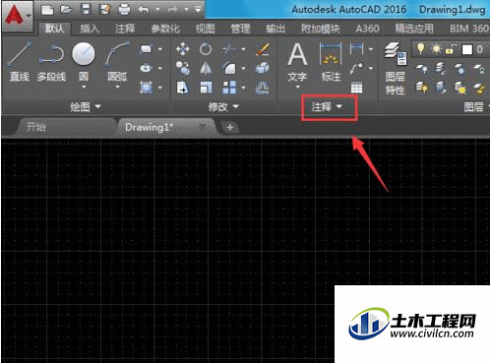The width and height of the screenshot is (490, 363).
Task: Open the Leader dropdown arrow
Action: pos(371,69)
